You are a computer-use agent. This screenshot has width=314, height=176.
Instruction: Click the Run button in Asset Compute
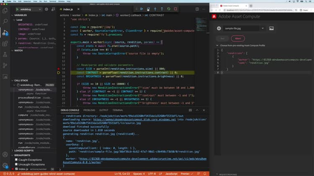[x=222, y=38]
